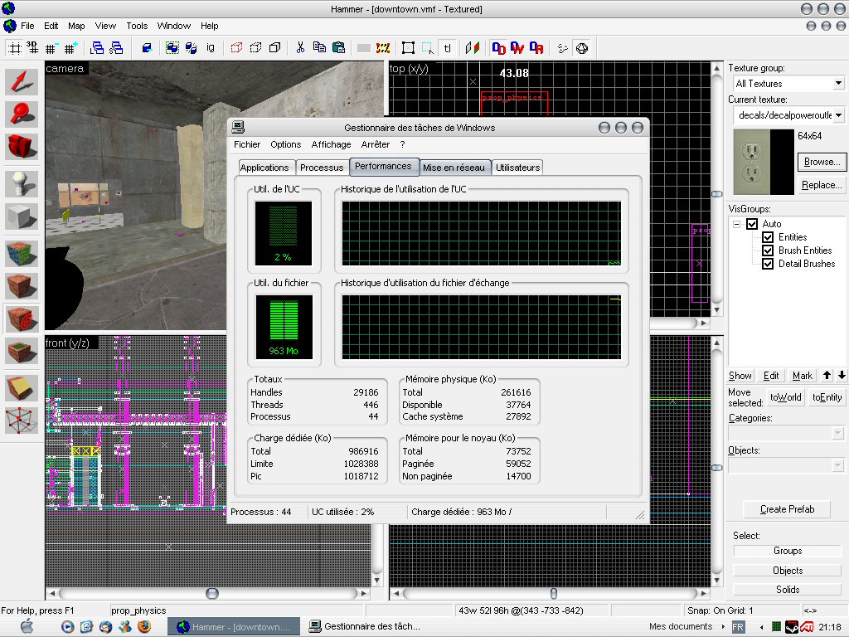Click the toEntity button
The width and height of the screenshot is (849, 637).
point(827,397)
